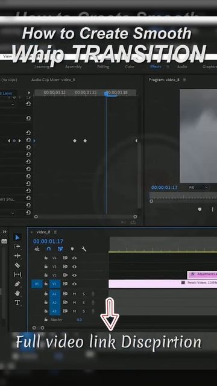Toggle lock on track A1
Screen dimensions: 217x386
pyautogui.click(x=46, y=294)
